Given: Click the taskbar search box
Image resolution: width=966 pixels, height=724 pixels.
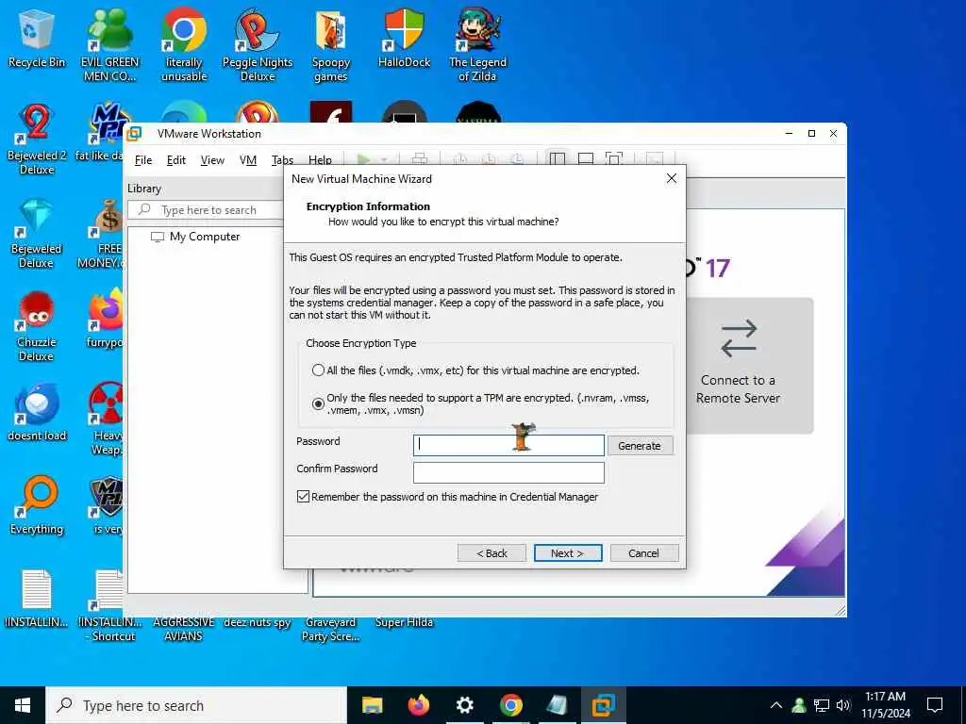Looking at the screenshot, I should click(196, 705).
